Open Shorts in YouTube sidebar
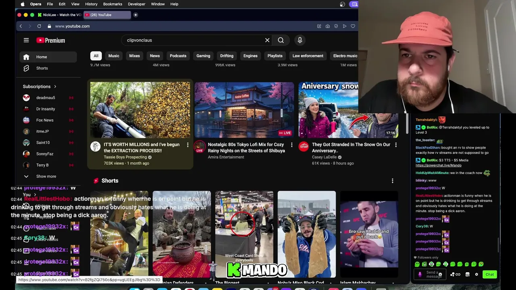This screenshot has height=290, width=516. point(48,68)
